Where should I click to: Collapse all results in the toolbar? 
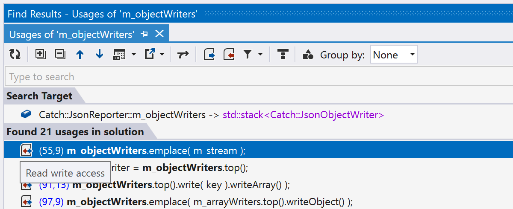pyautogui.click(x=60, y=55)
